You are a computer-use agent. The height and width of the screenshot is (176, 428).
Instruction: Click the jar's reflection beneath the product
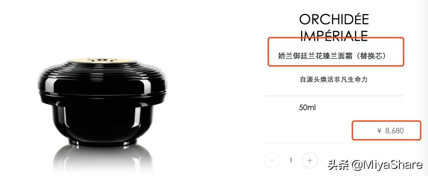(x=103, y=160)
